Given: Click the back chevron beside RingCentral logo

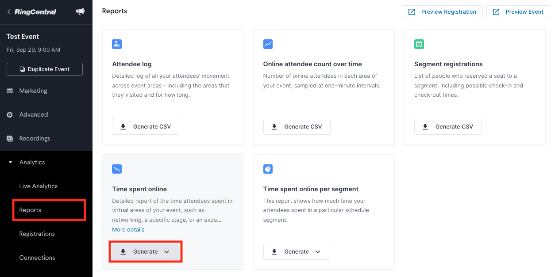Looking at the screenshot, I should (x=9, y=12).
